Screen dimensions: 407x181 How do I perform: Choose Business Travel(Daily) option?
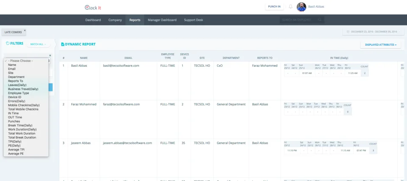point(26,89)
